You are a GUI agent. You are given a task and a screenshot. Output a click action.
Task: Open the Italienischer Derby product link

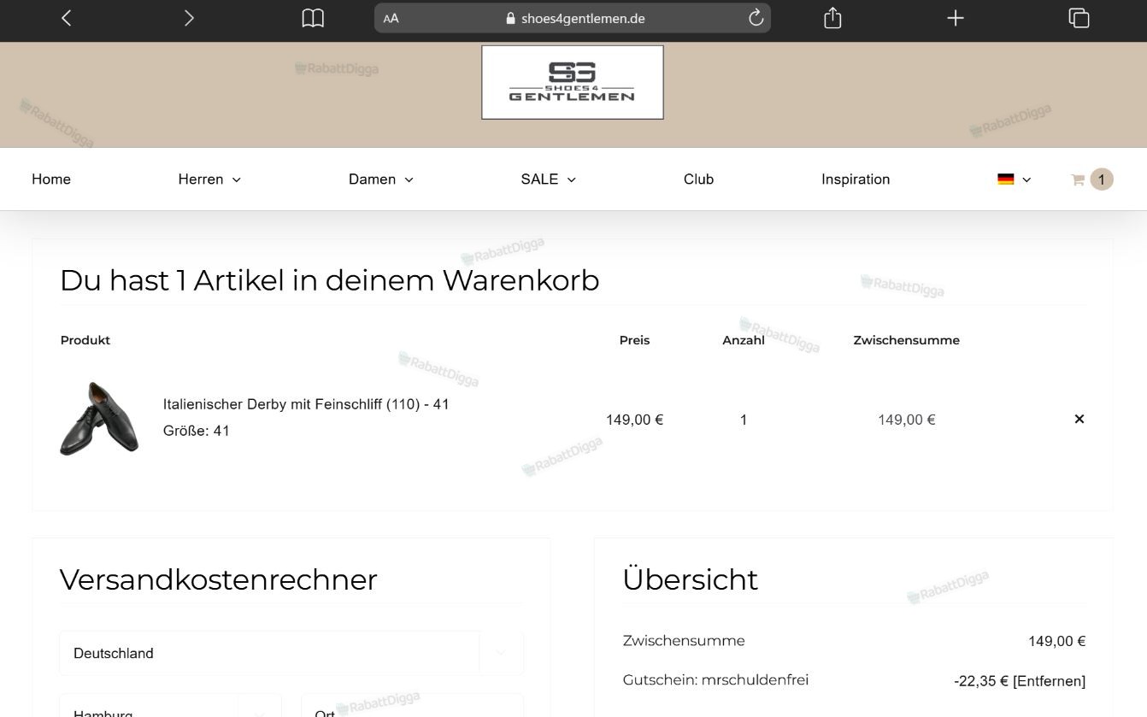coord(306,404)
